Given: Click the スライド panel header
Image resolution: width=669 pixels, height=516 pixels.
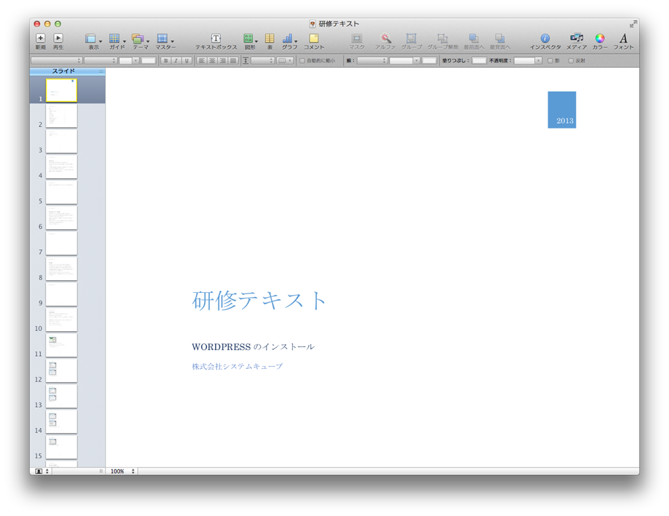Looking at the screenshot, I should 67,71.
